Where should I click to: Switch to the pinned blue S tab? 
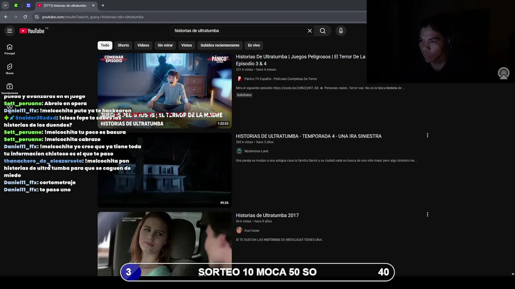click(x=28, y=6)
